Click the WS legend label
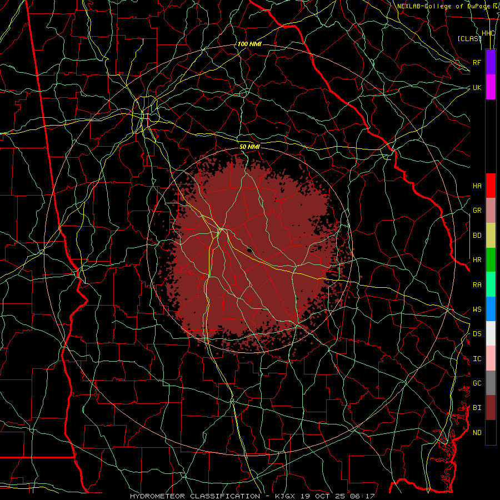The height and width of the screenshot is (500, 500). coord(477,309)
